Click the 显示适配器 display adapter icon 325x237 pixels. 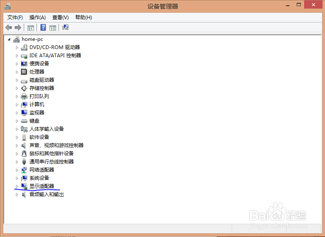pyautogui.click(x=24, y=186)
